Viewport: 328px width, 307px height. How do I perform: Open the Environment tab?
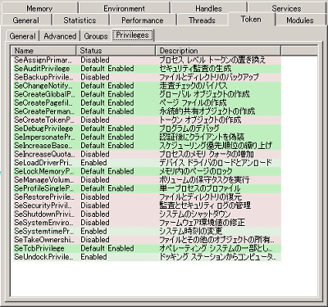[124, 8]
